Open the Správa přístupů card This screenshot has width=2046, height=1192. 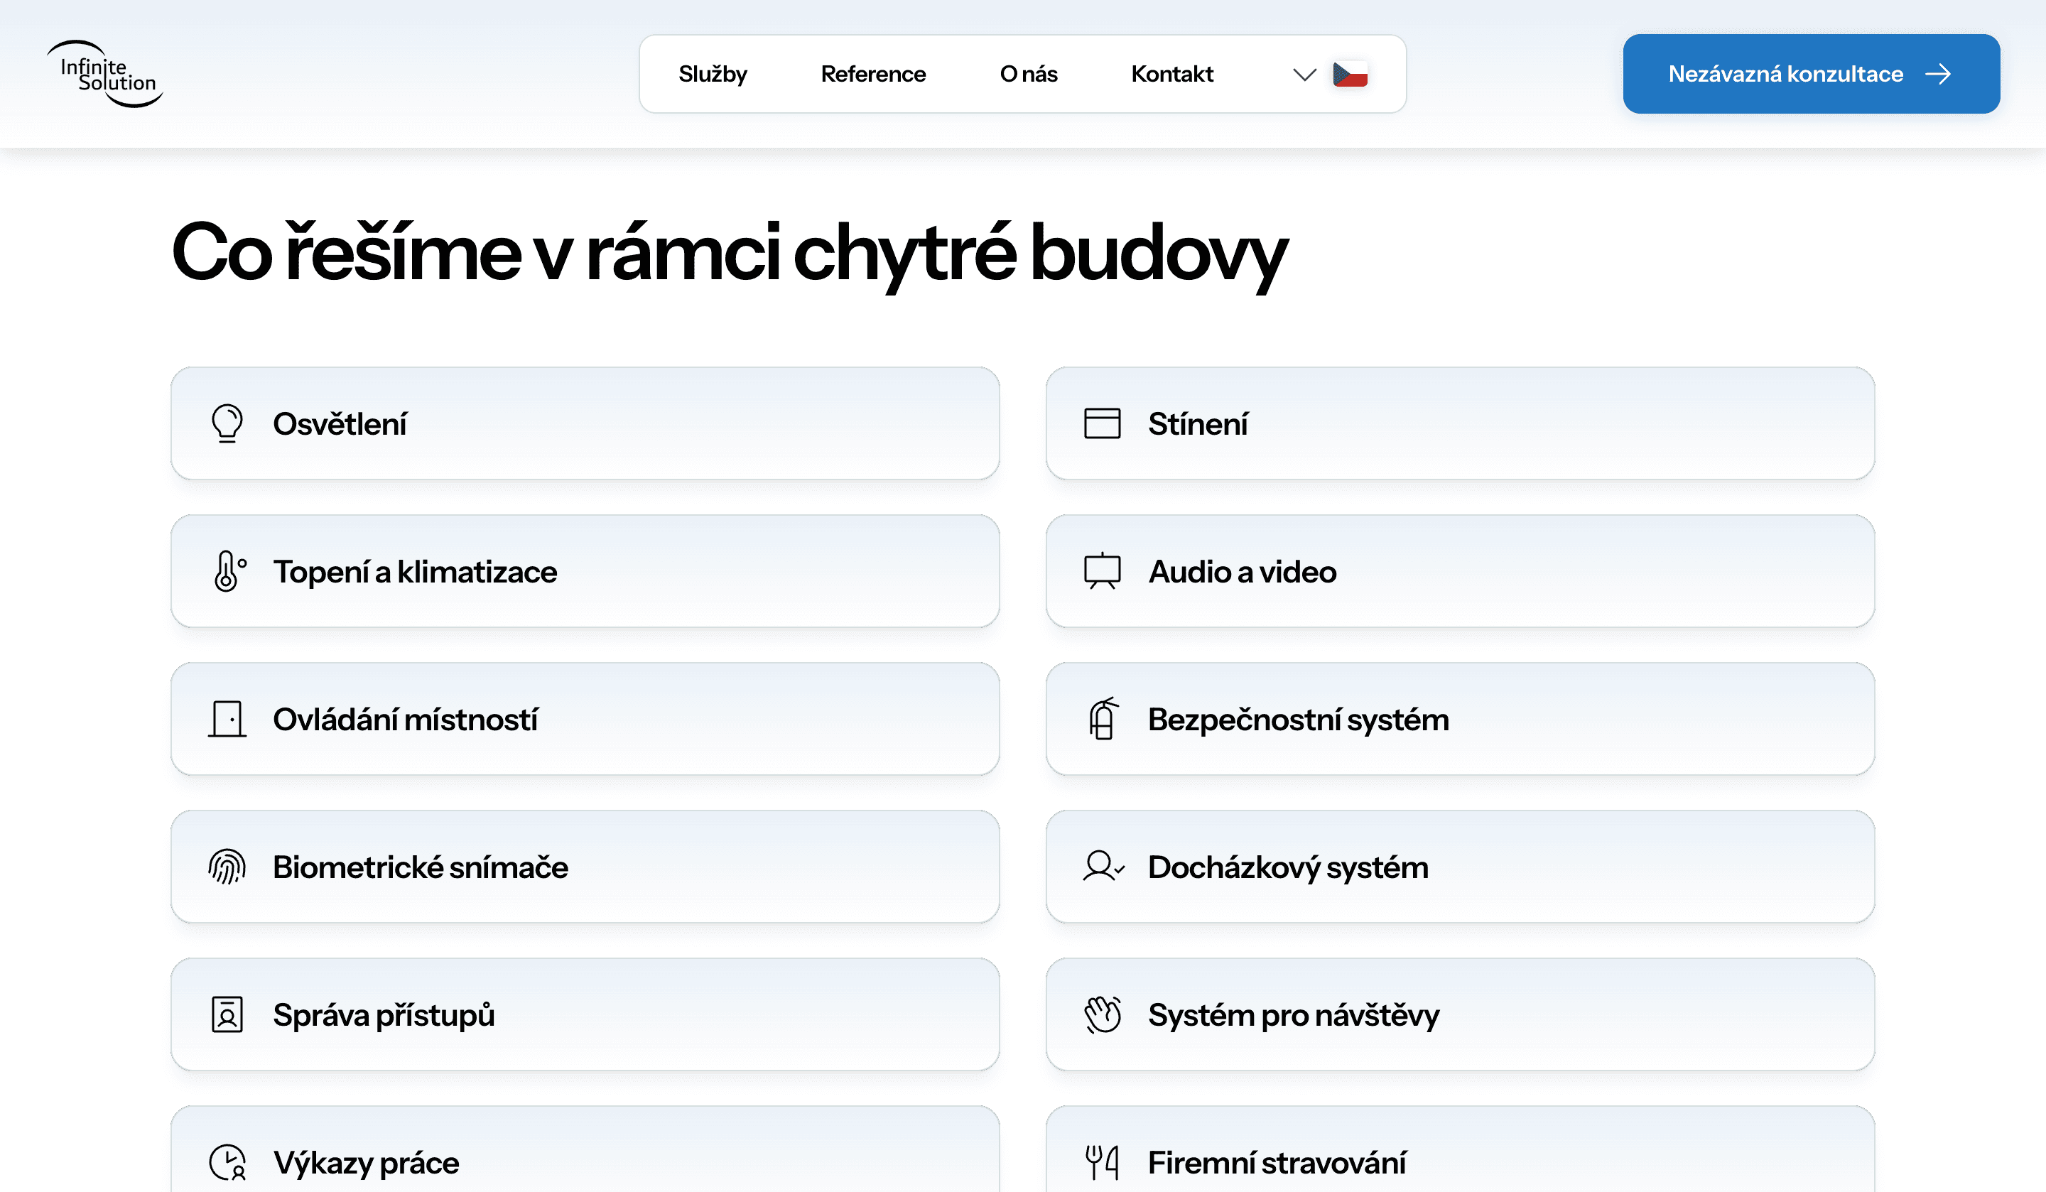585,1015
